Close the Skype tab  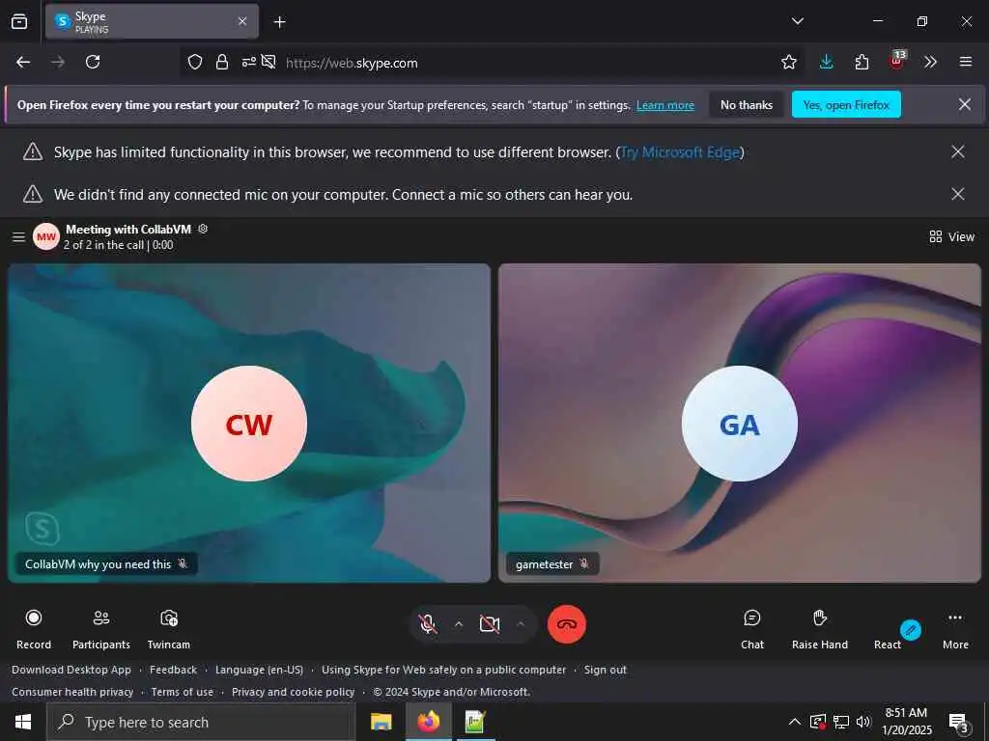tap(242, 21)
